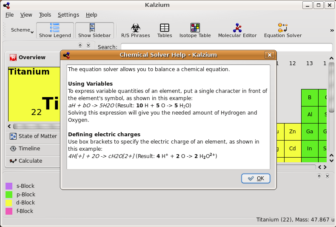336x227 pixels.
Task: Click the Calculate molecule icon
Action: [x=13, y=161]
